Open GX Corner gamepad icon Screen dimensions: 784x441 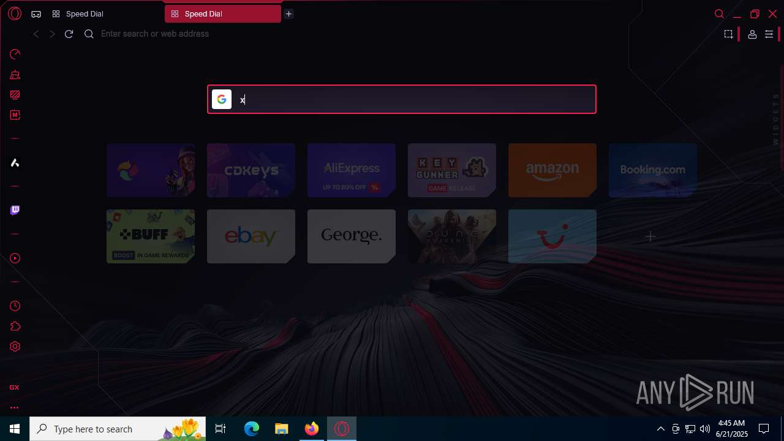click(x=36, y=14)
